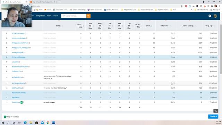This screenshot has width=222, height=125.
Task: Click info icon beside UncoveringVintage
Action: [x=27, y=38]
